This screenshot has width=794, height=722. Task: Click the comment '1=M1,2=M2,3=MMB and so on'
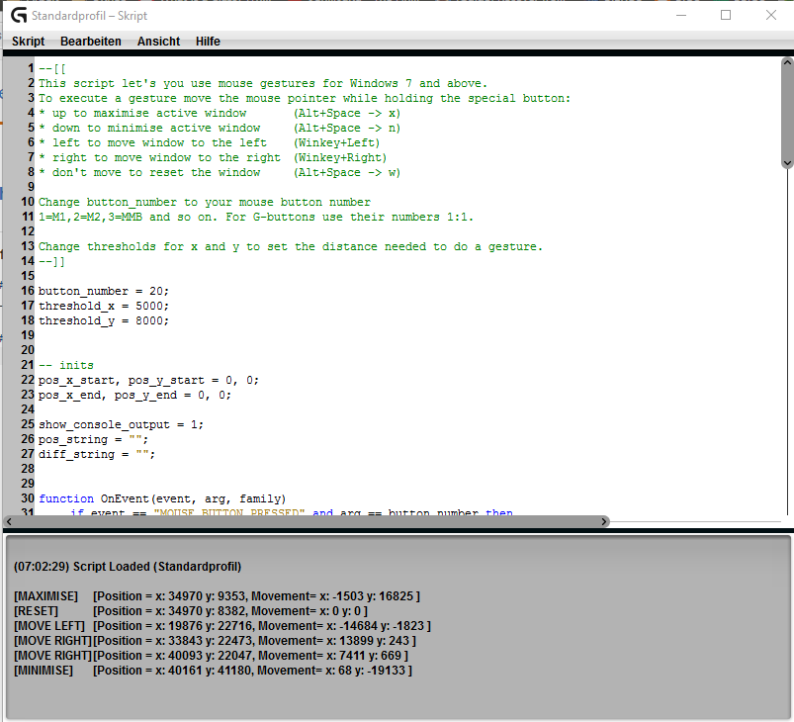[x=125, y=217]
